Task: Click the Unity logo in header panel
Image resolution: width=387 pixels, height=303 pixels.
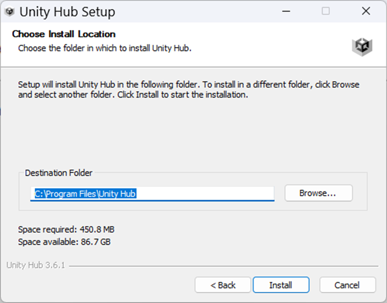Action: pos(362,46)
